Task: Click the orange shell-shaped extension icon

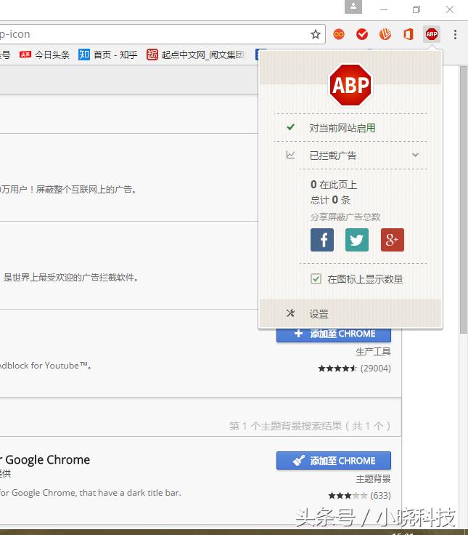Action: [385, 34]
